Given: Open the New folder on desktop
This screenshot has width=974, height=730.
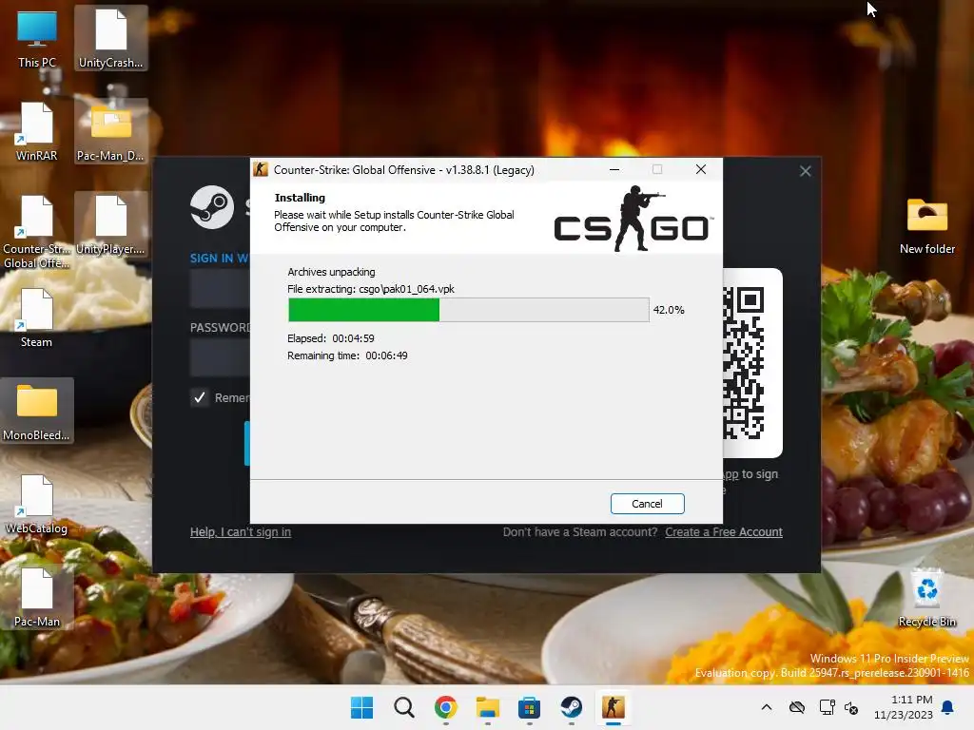Looking at the screenshot, I should (x=926, y=226).
